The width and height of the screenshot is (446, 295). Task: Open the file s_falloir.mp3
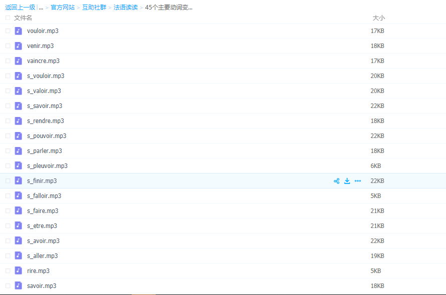click(x=44, y=196)
